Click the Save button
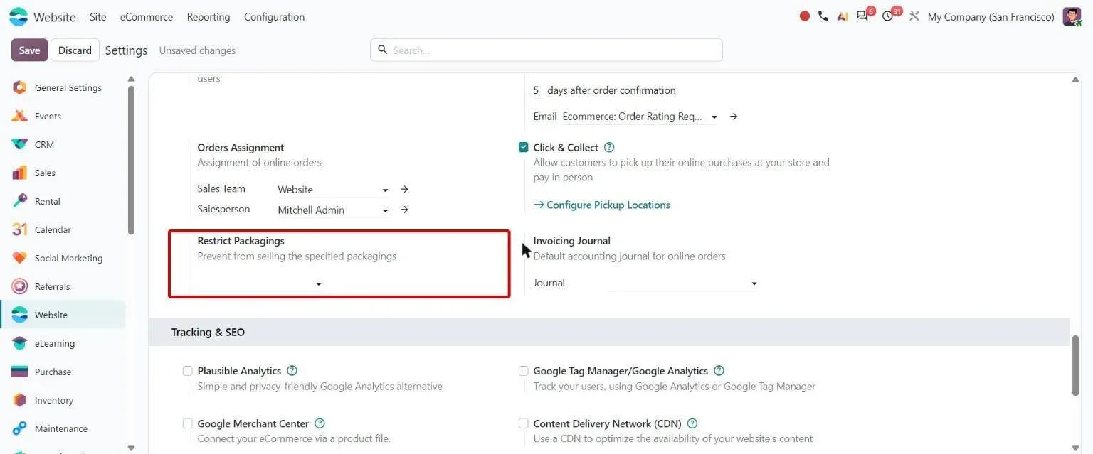1093x454 pixels. pyautogui.click(x=29, y=50)
